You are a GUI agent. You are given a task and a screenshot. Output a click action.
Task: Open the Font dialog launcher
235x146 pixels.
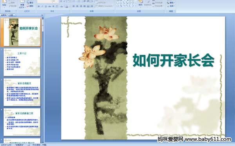pyautogui.click(x=70, y=11)
